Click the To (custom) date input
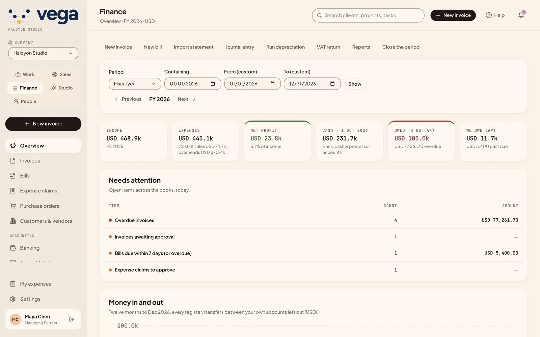Image resolution: width=540 pixels, height=337 pixels. click(312, 84)
